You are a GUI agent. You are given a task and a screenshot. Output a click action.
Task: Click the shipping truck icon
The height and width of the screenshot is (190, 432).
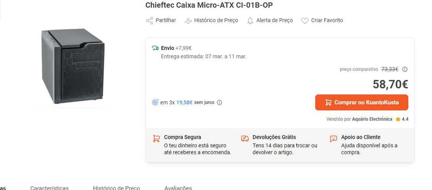[155, 48]
